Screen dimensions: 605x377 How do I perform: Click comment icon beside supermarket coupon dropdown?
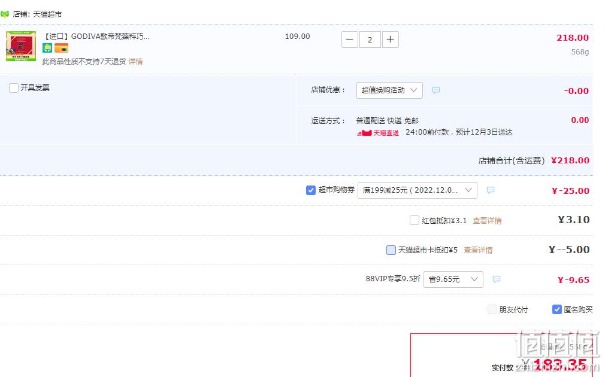(x=491, y=190)
